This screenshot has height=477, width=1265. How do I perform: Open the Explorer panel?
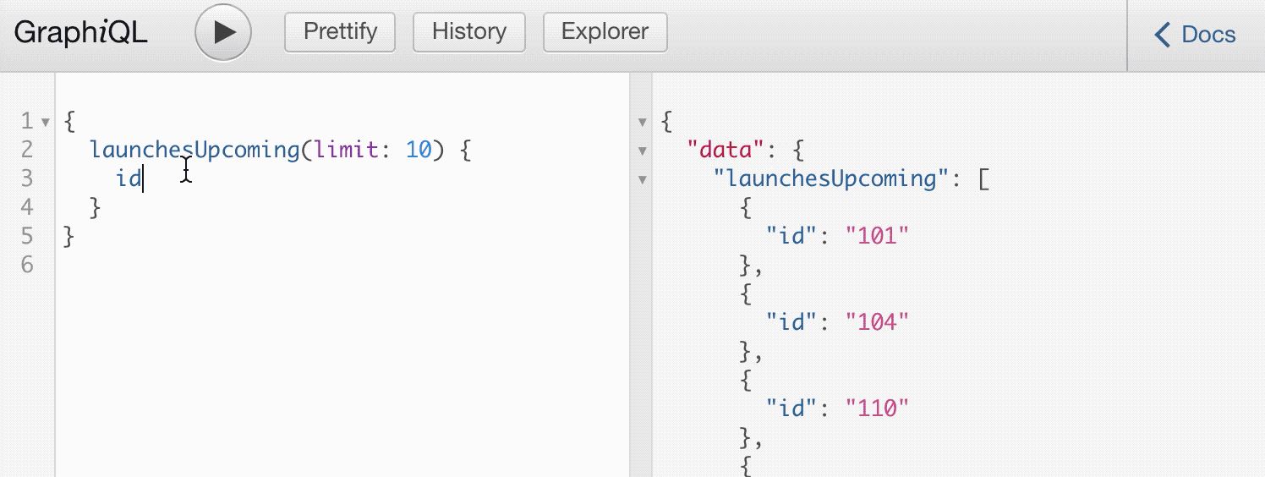605,32
